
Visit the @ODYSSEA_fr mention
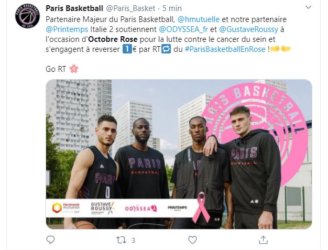[x=183, y=29]
